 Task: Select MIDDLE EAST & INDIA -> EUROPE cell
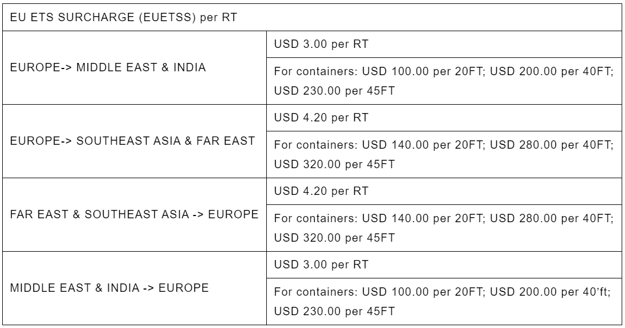(134, 288)
